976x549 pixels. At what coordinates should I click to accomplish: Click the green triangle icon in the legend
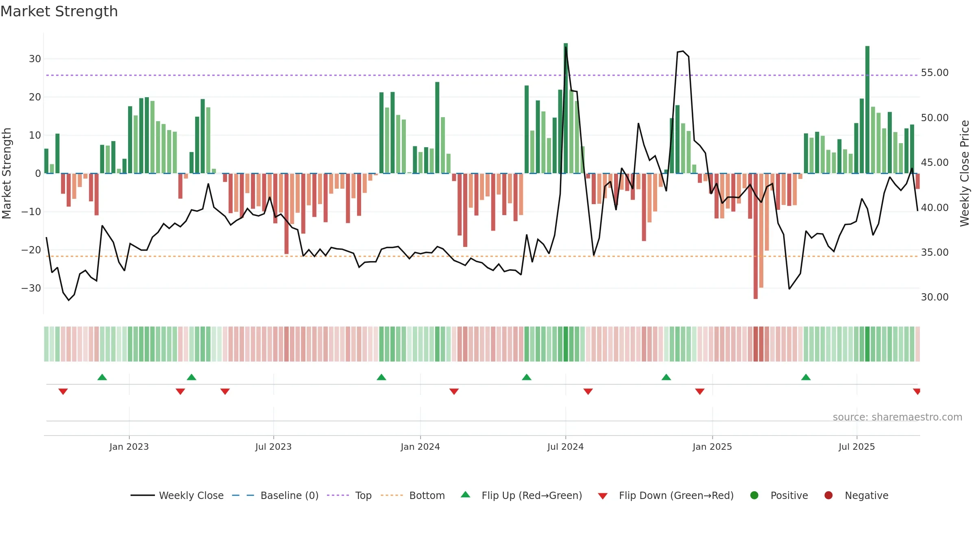click(x=466, y=495)
